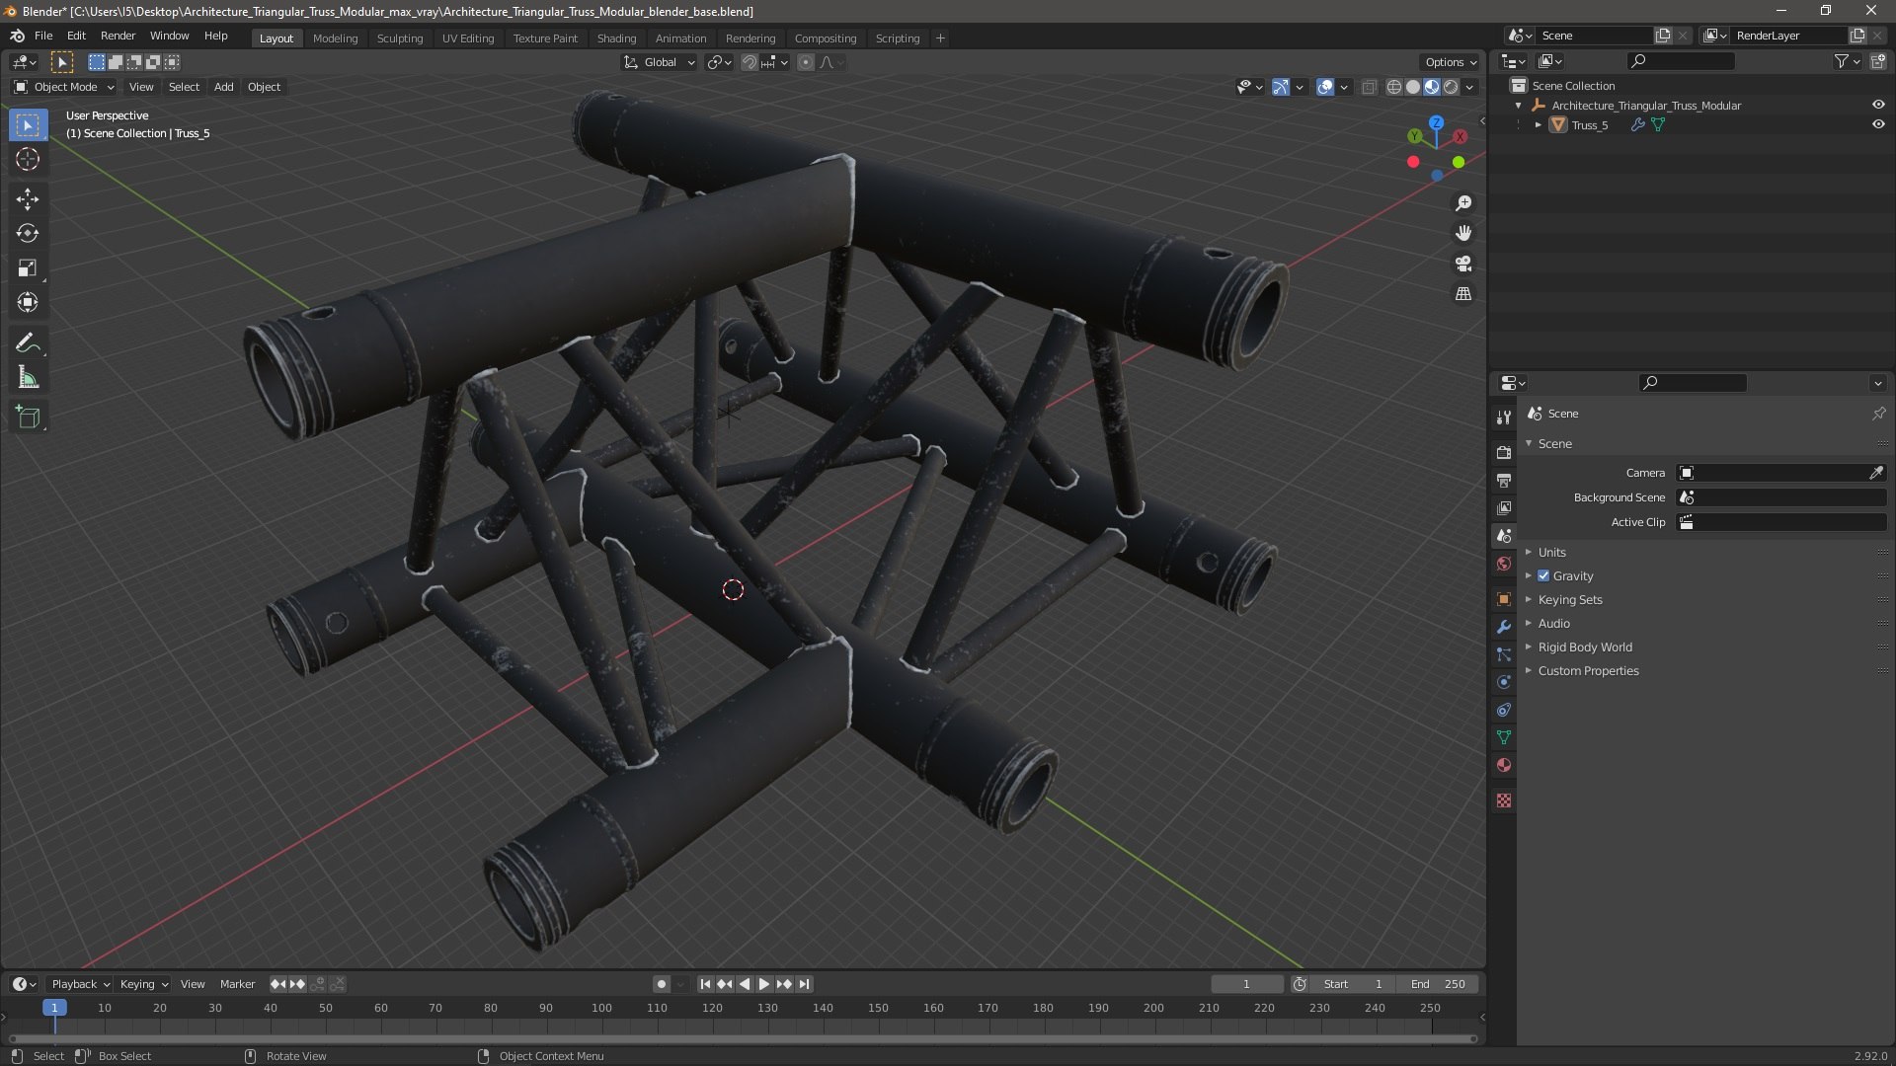Hide Truss_5 with its eye icon
Viewport: 1896px width, 1066px height.
[x=1878, y=124]
